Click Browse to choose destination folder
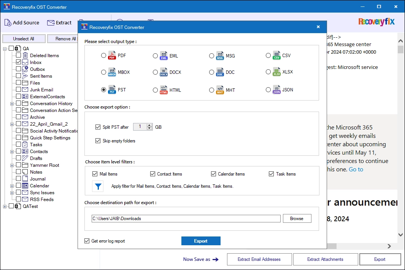Viewport: 405px width, 270px height. click(x=297, y=219)
